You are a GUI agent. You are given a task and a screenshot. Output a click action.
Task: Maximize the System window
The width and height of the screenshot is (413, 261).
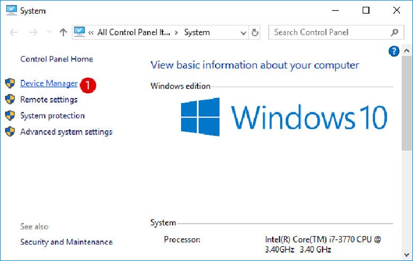coord(366,11)
